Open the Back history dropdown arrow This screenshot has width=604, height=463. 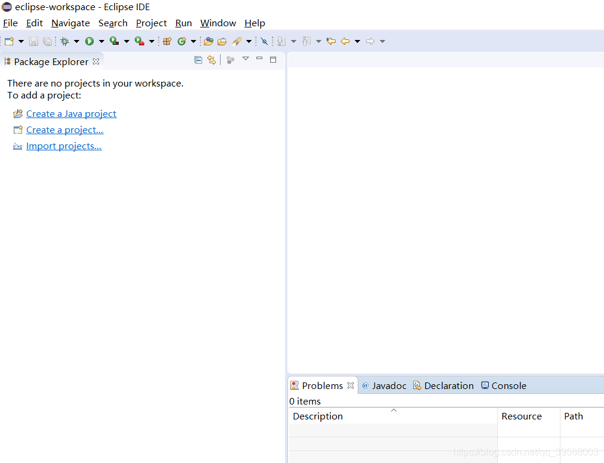pos(358,41)
